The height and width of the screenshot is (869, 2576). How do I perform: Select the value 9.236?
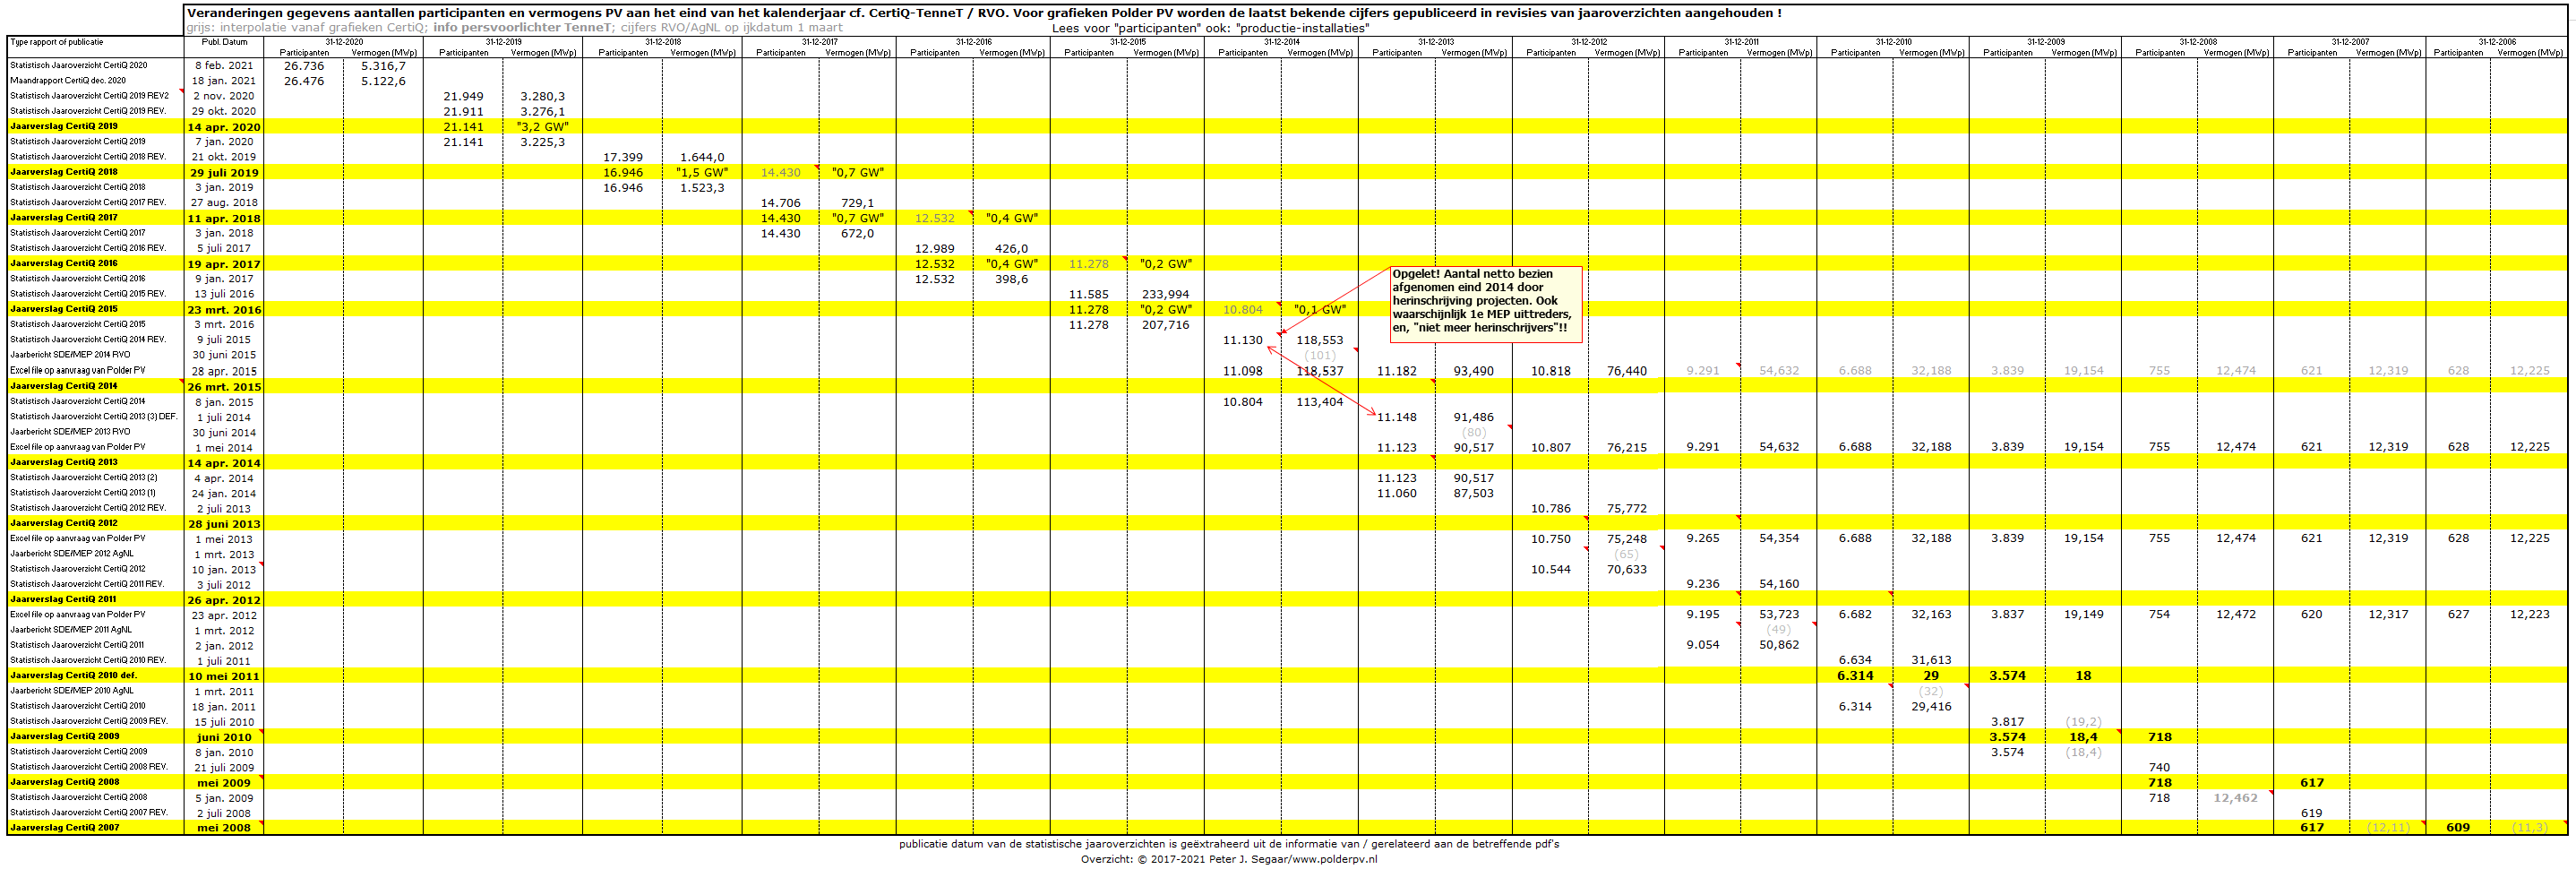tap(1702, 585)
